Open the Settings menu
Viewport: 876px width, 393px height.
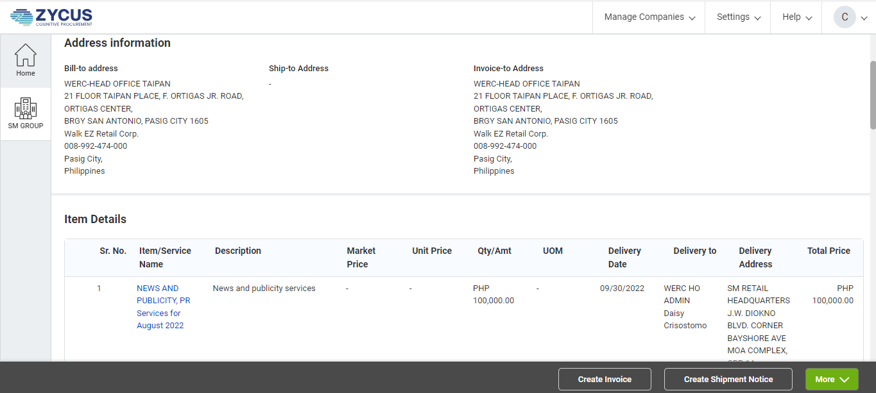pos(738,17)
